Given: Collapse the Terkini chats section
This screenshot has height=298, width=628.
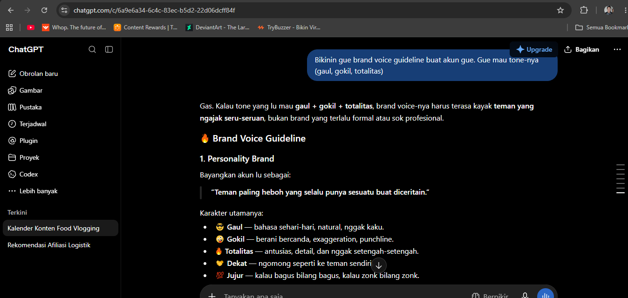Looking at the screenshot, I should (x=17, y=212).
